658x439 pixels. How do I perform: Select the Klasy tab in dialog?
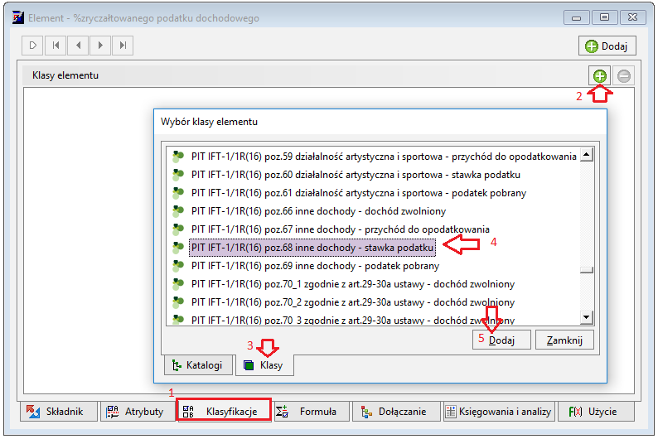click(265, 364)
